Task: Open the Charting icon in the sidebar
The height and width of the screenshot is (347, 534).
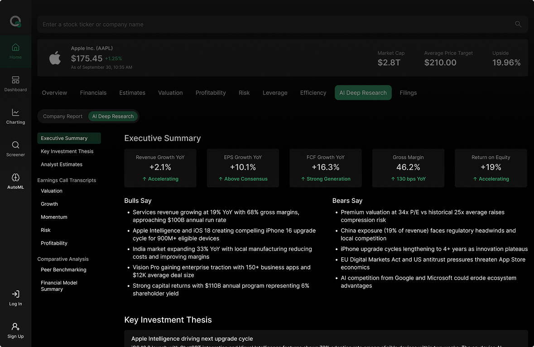Action: point(15,113)
